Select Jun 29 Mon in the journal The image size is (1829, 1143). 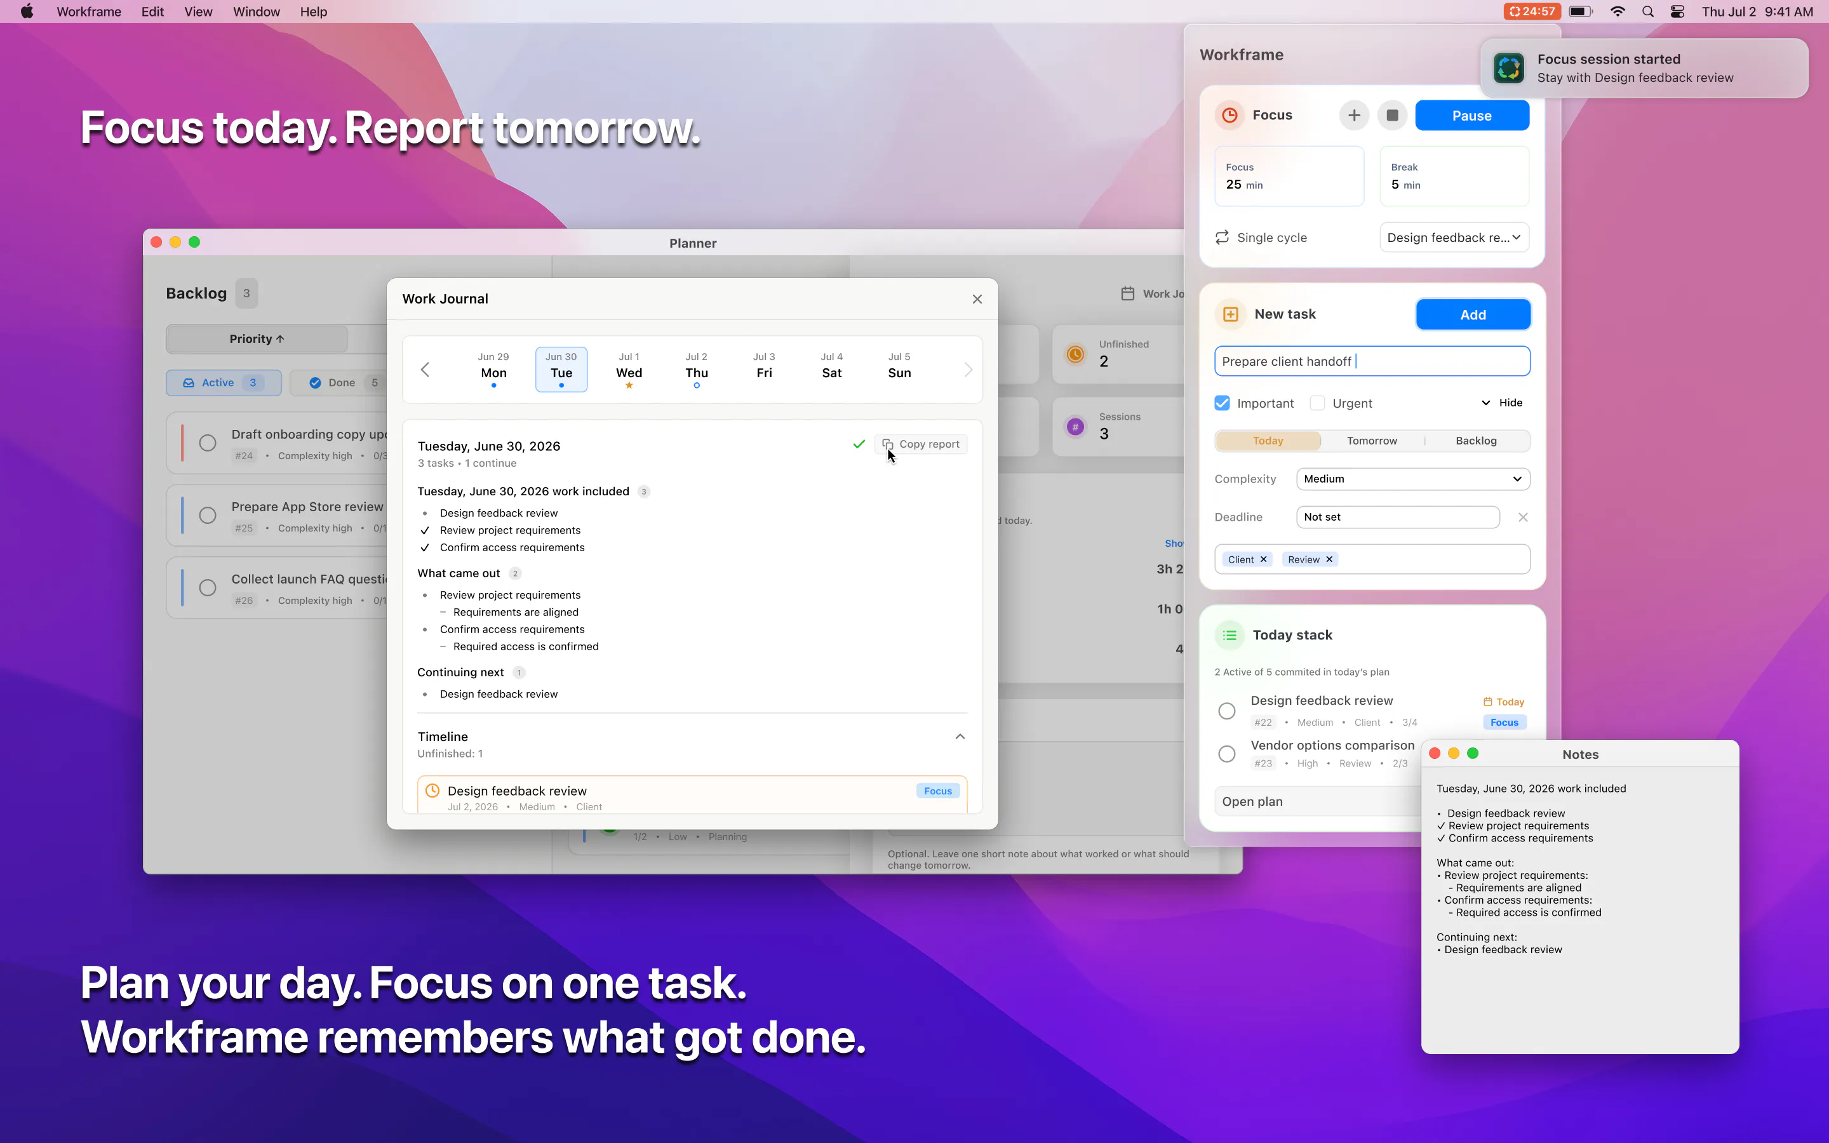tap(493, 370)
